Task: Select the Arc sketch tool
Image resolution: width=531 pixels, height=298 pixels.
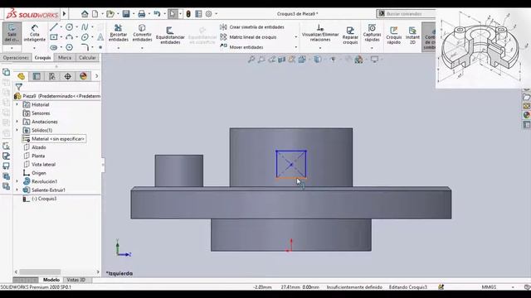Action: 69,36
